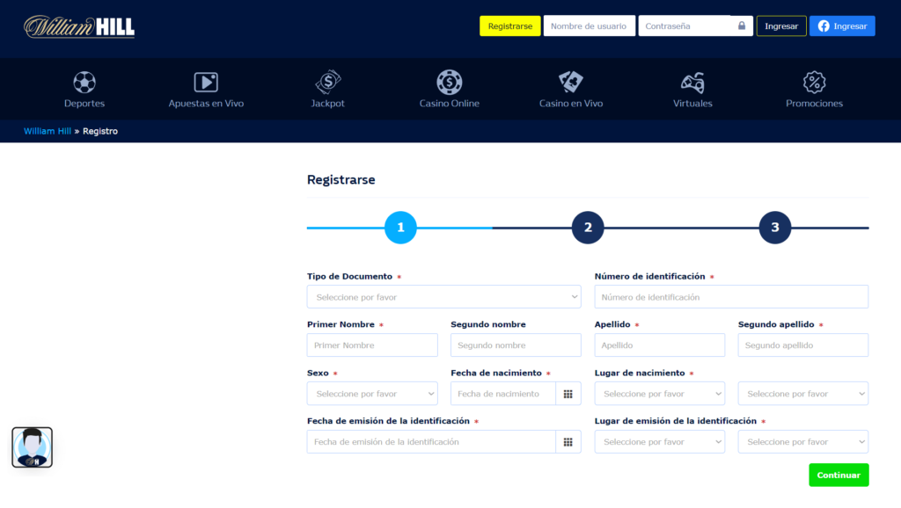901x508 pixels.
Task: Expand first Lugar de nacimiento dropdown
Action: coord(659,394)
